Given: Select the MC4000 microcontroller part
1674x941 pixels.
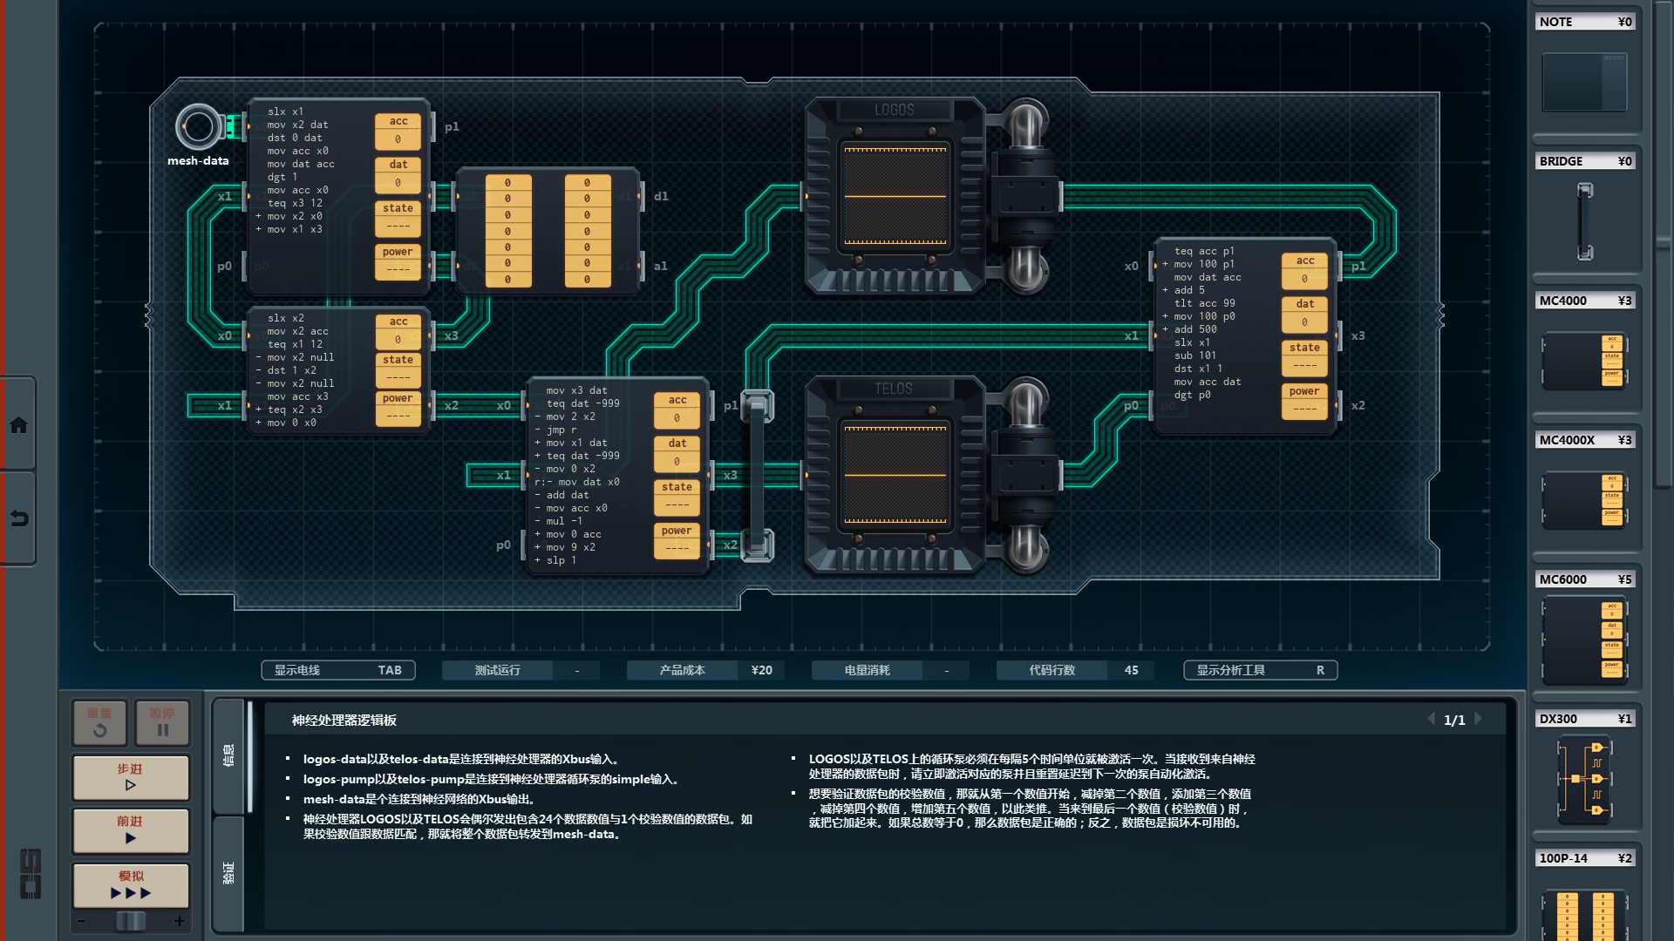Looking at the screenshot, I should [x=1584, y=360].
